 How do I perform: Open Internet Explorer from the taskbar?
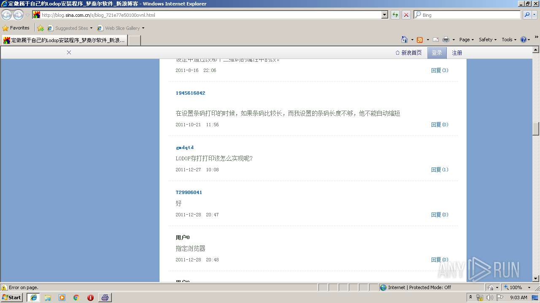click(34, 298)
